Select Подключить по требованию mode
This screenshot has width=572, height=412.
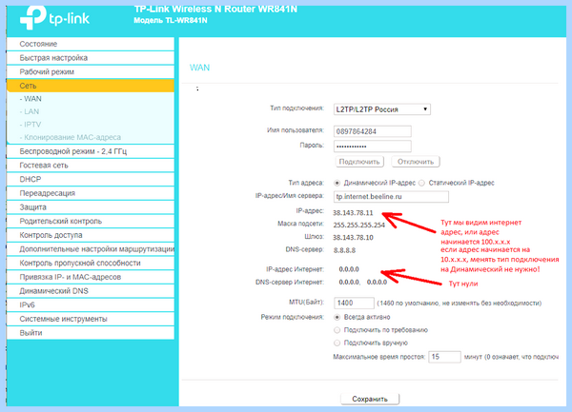tap(337, 330)
